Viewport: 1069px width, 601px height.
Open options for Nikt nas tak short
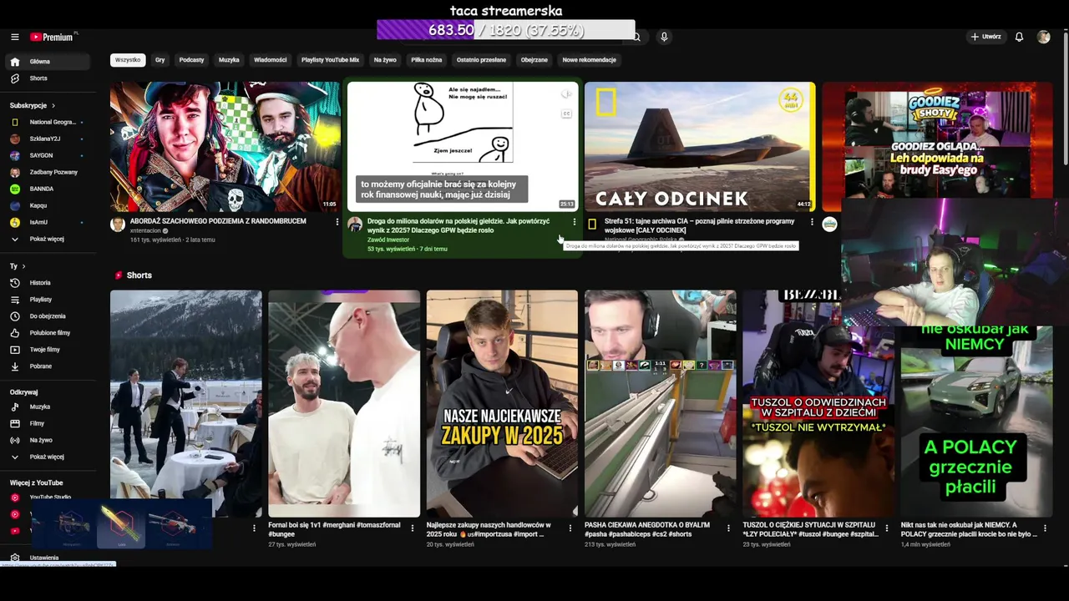[1046, 528]
